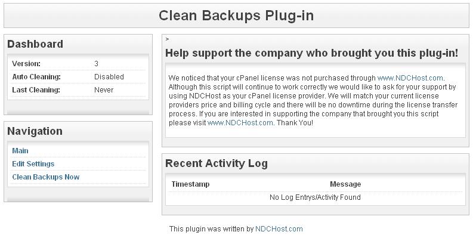This screenshot has width=473, height=235.
Task: Click the Dashboard panel heading
Action: [35, 44]
